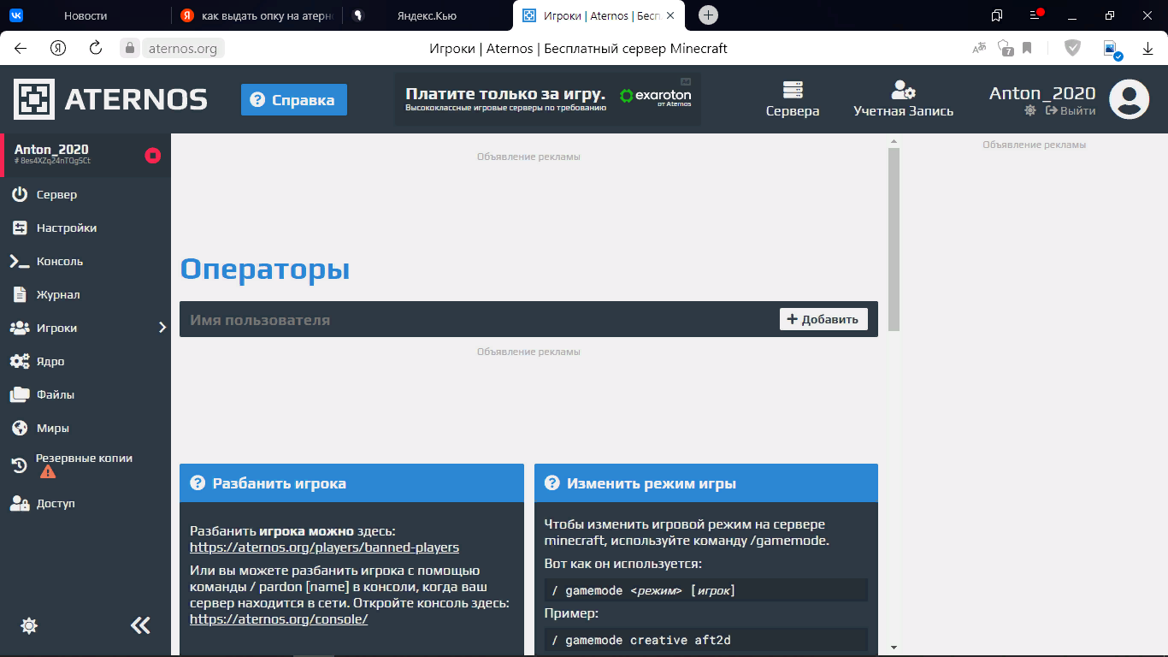Collapse the sidebar with double chevron
This screenshot has width=1168, height=657.
pyautogui.click(x=140, y=625)
